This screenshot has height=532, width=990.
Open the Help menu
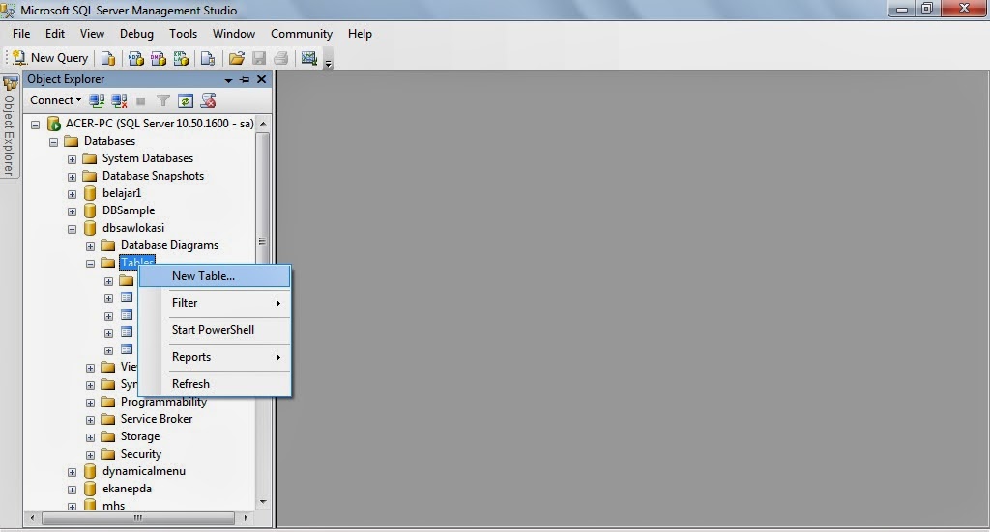pyautogui.click(x=360, y=34)
